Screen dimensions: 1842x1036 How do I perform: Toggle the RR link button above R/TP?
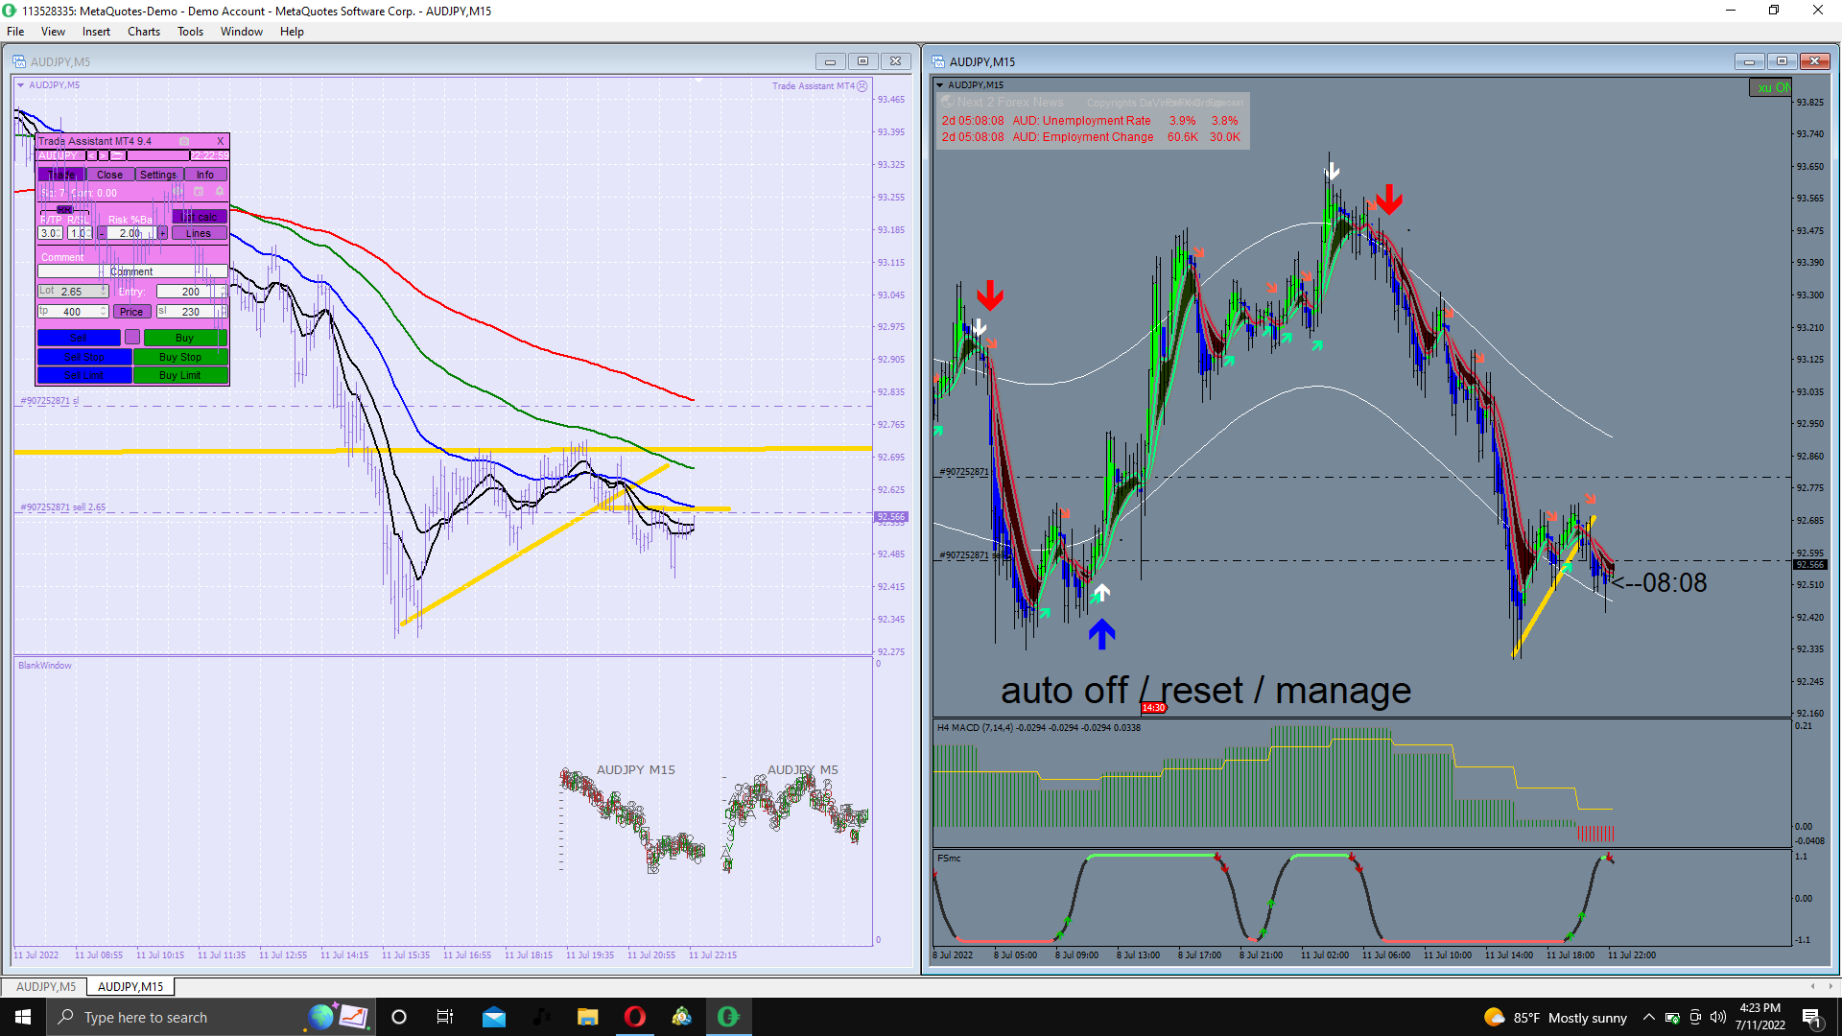(x=65, y=210)
